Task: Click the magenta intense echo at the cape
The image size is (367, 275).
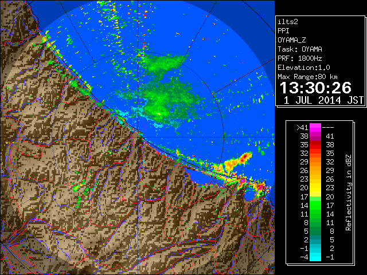Action: [260, 187]
